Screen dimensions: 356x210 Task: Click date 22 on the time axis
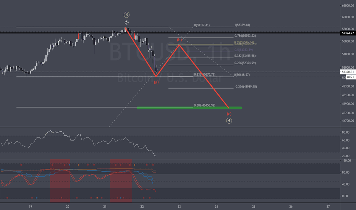tap(142, 207)
